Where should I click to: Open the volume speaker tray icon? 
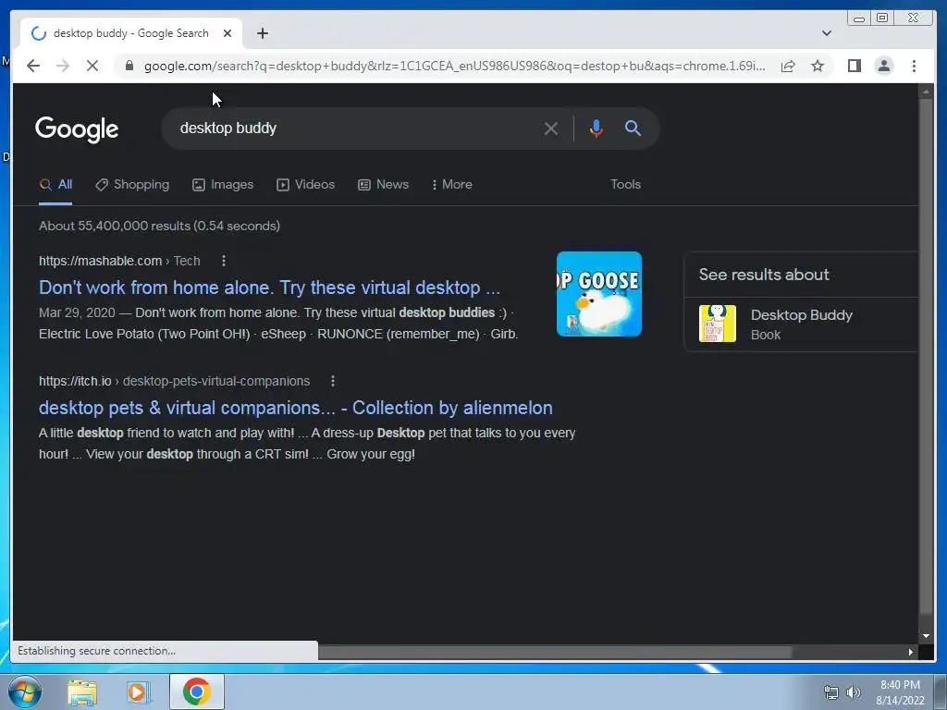click(854, 692)
